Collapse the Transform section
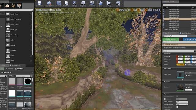This screenshot has width=196, height=110. (163, 54)
